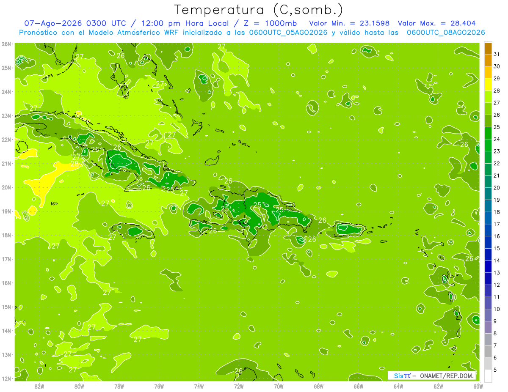Click the 72W longitude label
Image resolution: width=508 pixels, height=392 pixels.
point(239,386)
